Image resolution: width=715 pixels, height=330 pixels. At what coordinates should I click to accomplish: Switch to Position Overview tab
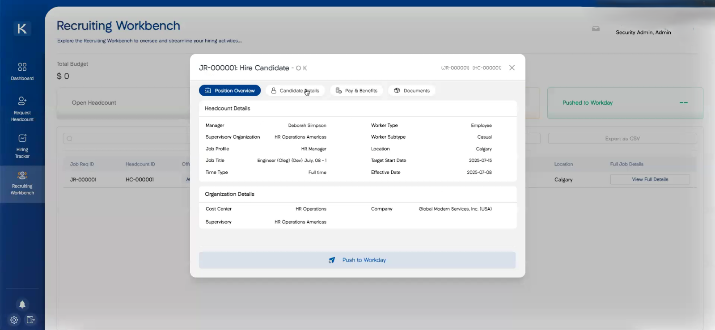pyautogui.click(x=230, y=90)
